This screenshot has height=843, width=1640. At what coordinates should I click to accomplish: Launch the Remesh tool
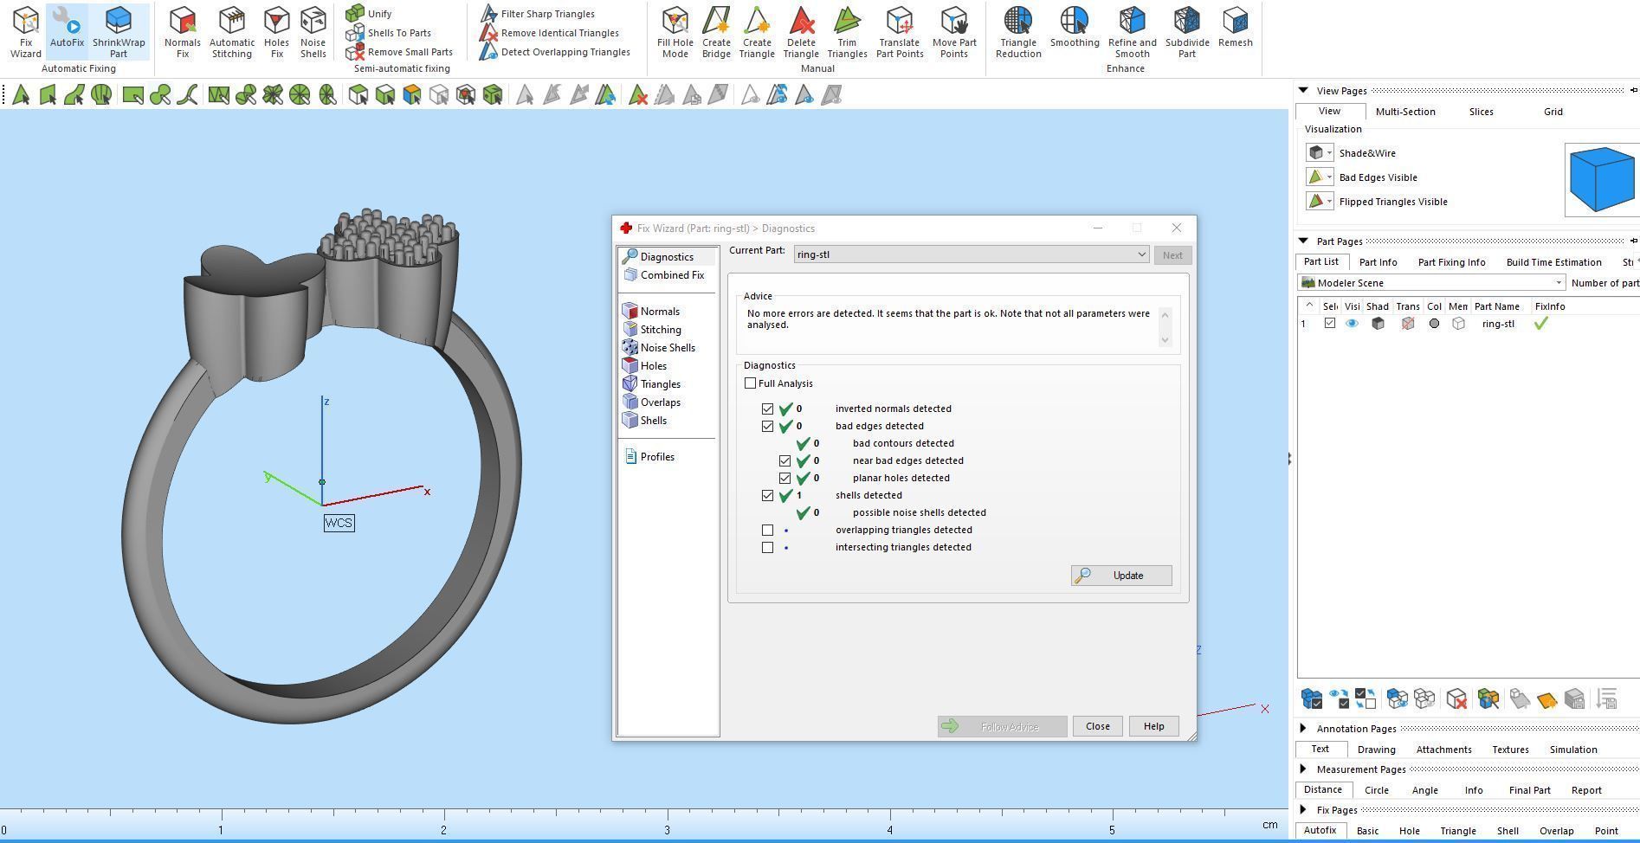(x=1236, y=27)
